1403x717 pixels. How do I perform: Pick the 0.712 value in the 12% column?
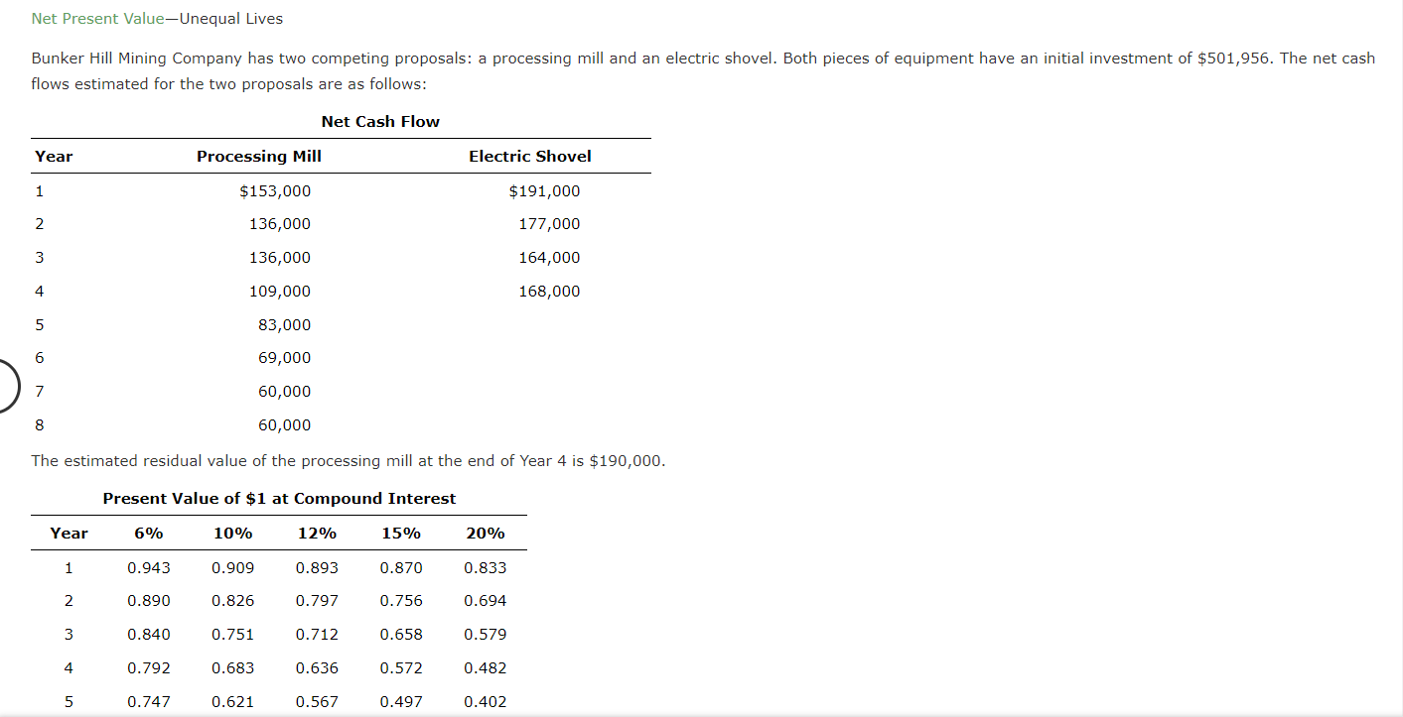pyautogui.click(x=317, y=635)
